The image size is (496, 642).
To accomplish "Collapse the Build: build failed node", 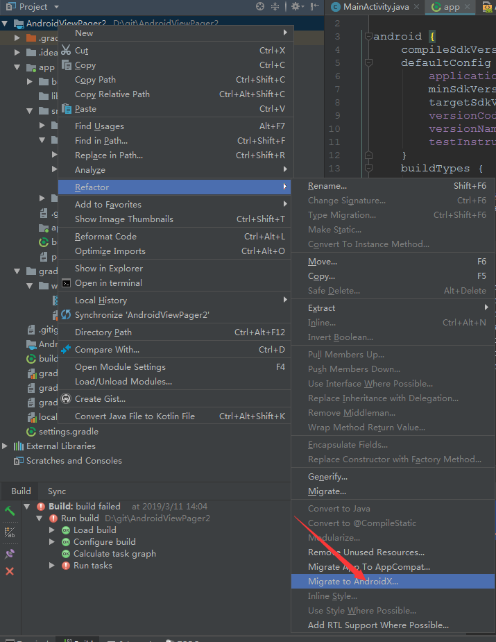I will pos(27,507).
